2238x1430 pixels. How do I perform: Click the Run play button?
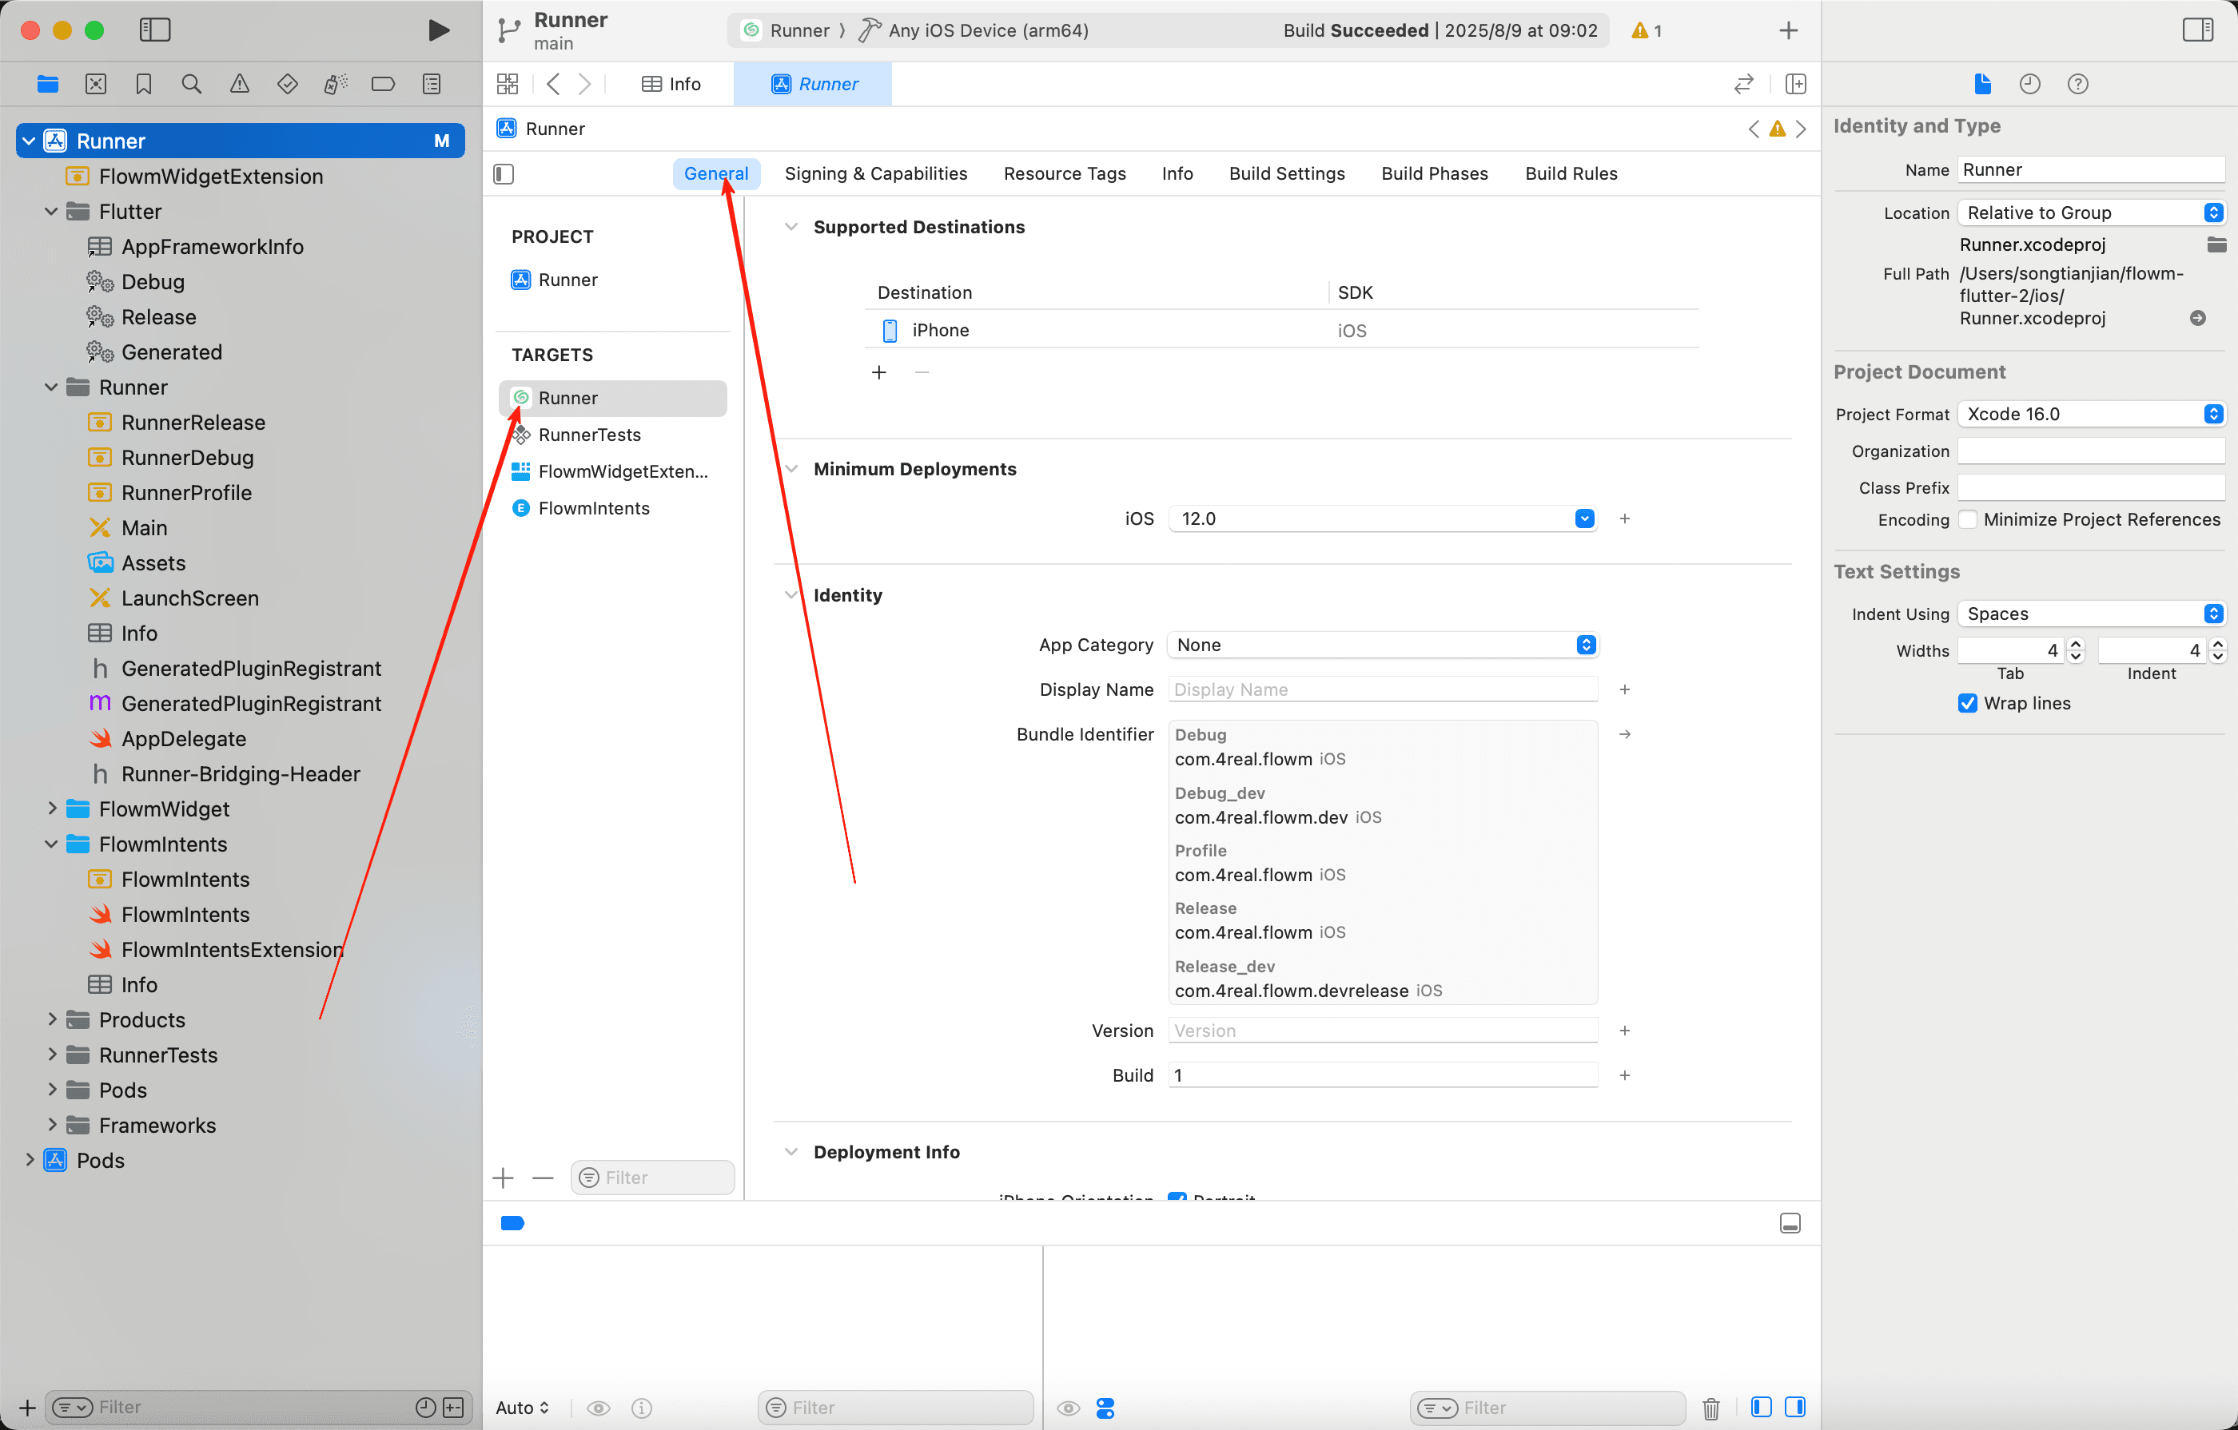point(438,30)
